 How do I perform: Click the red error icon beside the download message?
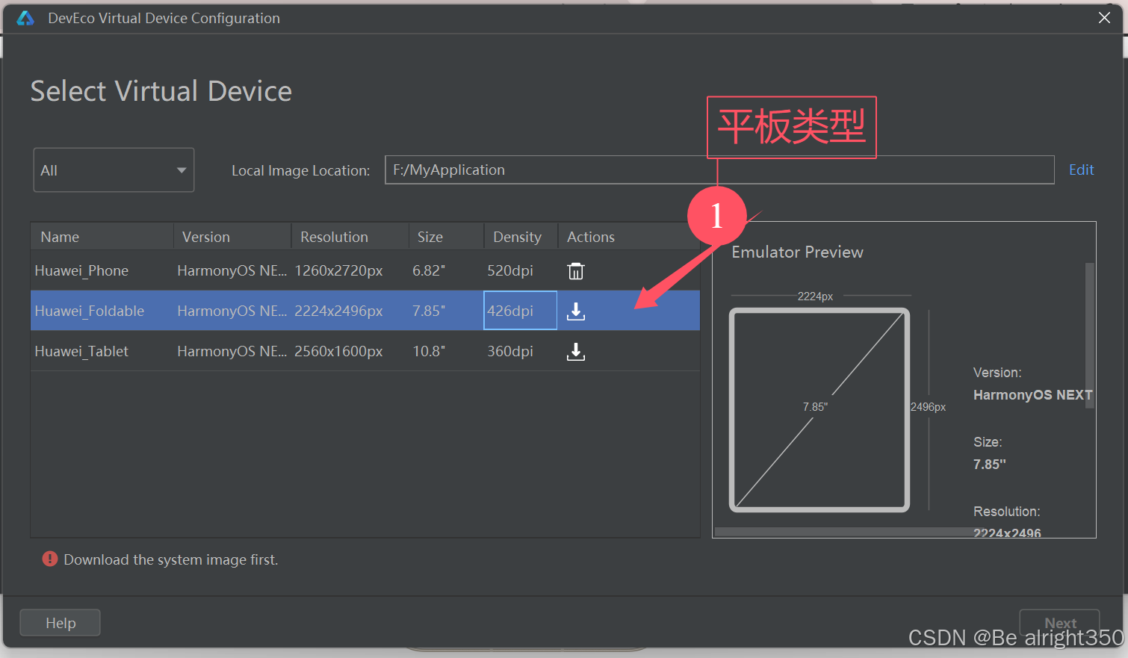pos(50,559)
